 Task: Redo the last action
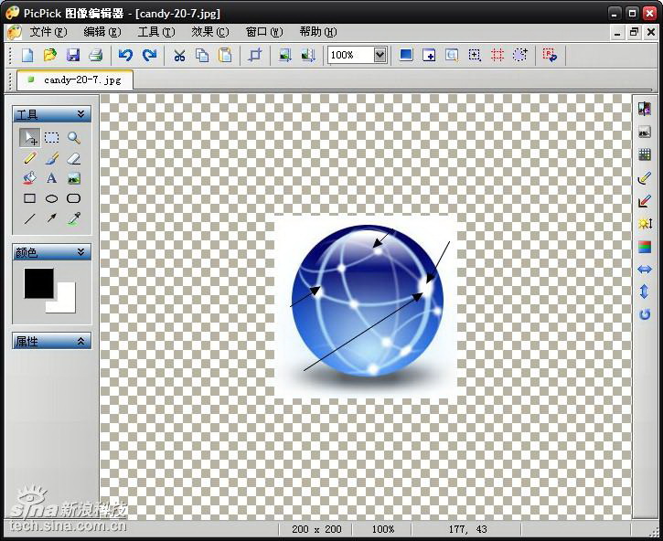149,55
